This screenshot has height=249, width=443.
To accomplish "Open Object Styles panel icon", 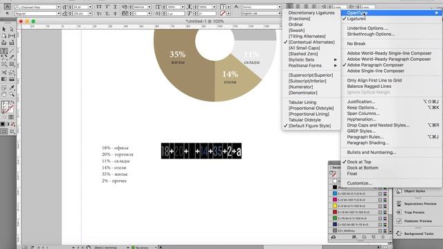I will pos(399,191).
